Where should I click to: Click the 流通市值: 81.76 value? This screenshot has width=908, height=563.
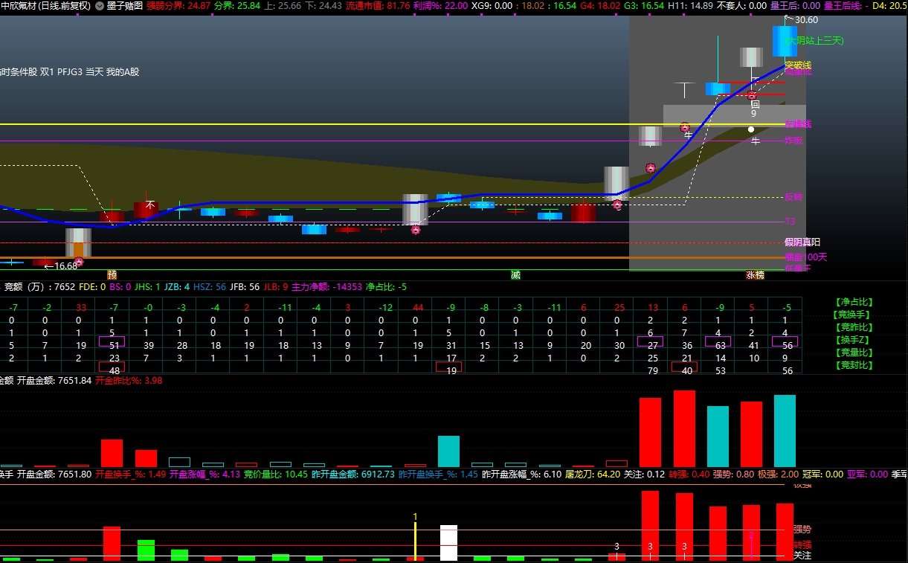(x=378, y=5)
